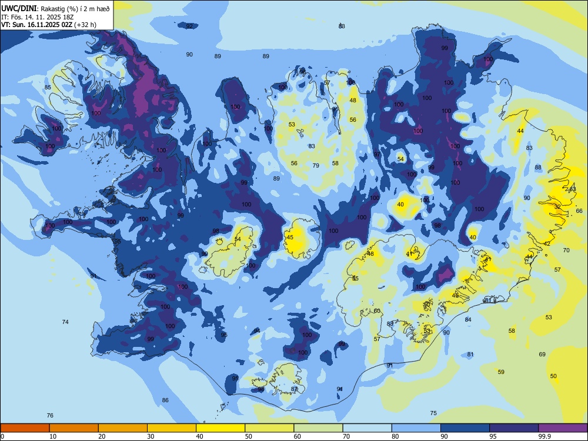Screen dimensions: 588x441
Task: Click the pale yellow 50–60 legend swatch
Action: pyautogui.click(x=269, y=428)
